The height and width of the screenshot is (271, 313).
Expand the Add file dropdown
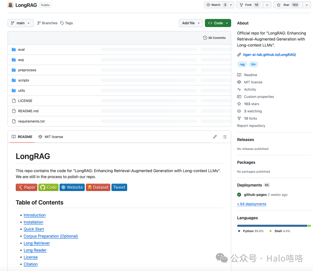(x=191, y=23)
